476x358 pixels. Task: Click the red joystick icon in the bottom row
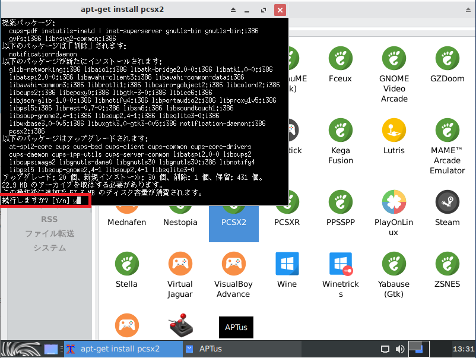coord(181,325)
